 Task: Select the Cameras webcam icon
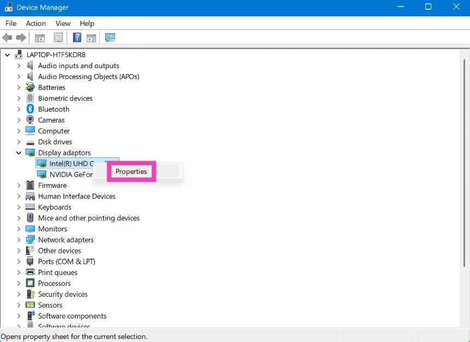[30, 120]
